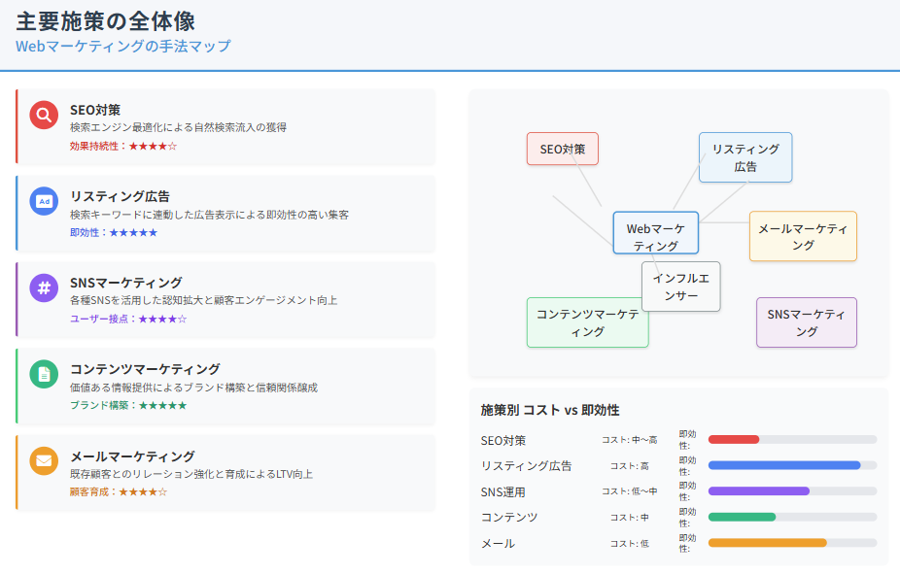
Task: Click the red SEO magnifying glass icon
Action: click(x=43, y=116)
